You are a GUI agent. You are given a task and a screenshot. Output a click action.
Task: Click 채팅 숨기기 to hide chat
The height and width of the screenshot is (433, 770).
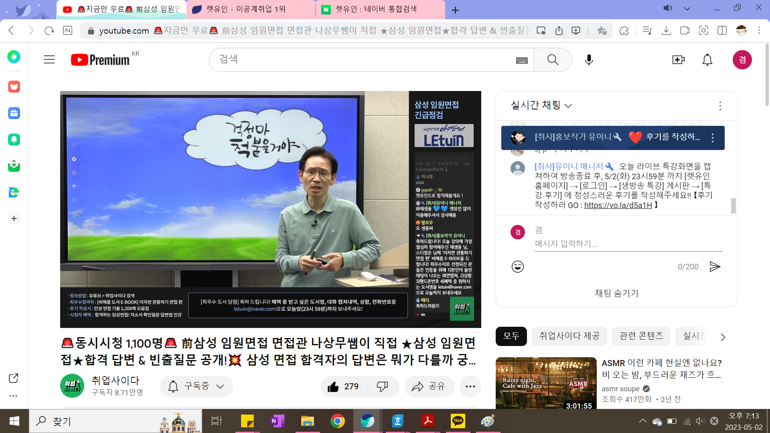(x=616, y=293)
